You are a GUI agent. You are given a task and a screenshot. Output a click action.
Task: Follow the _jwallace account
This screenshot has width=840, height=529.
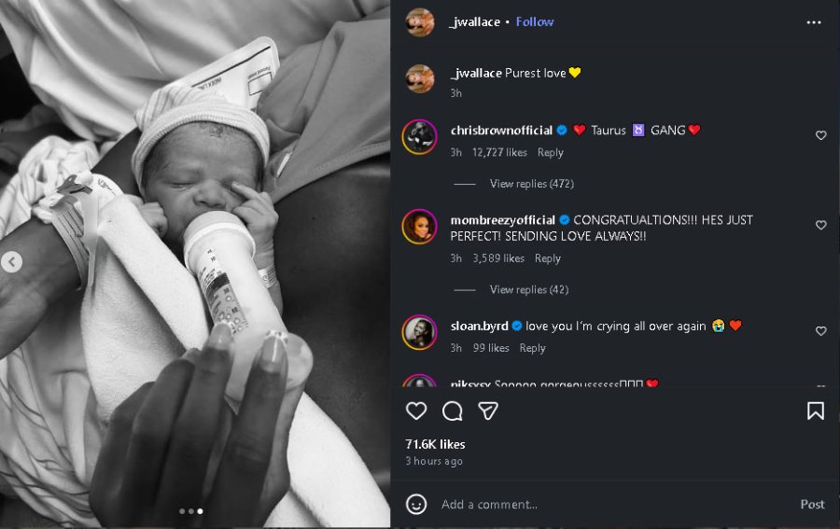pyautogui.click(x=535, y=21)
